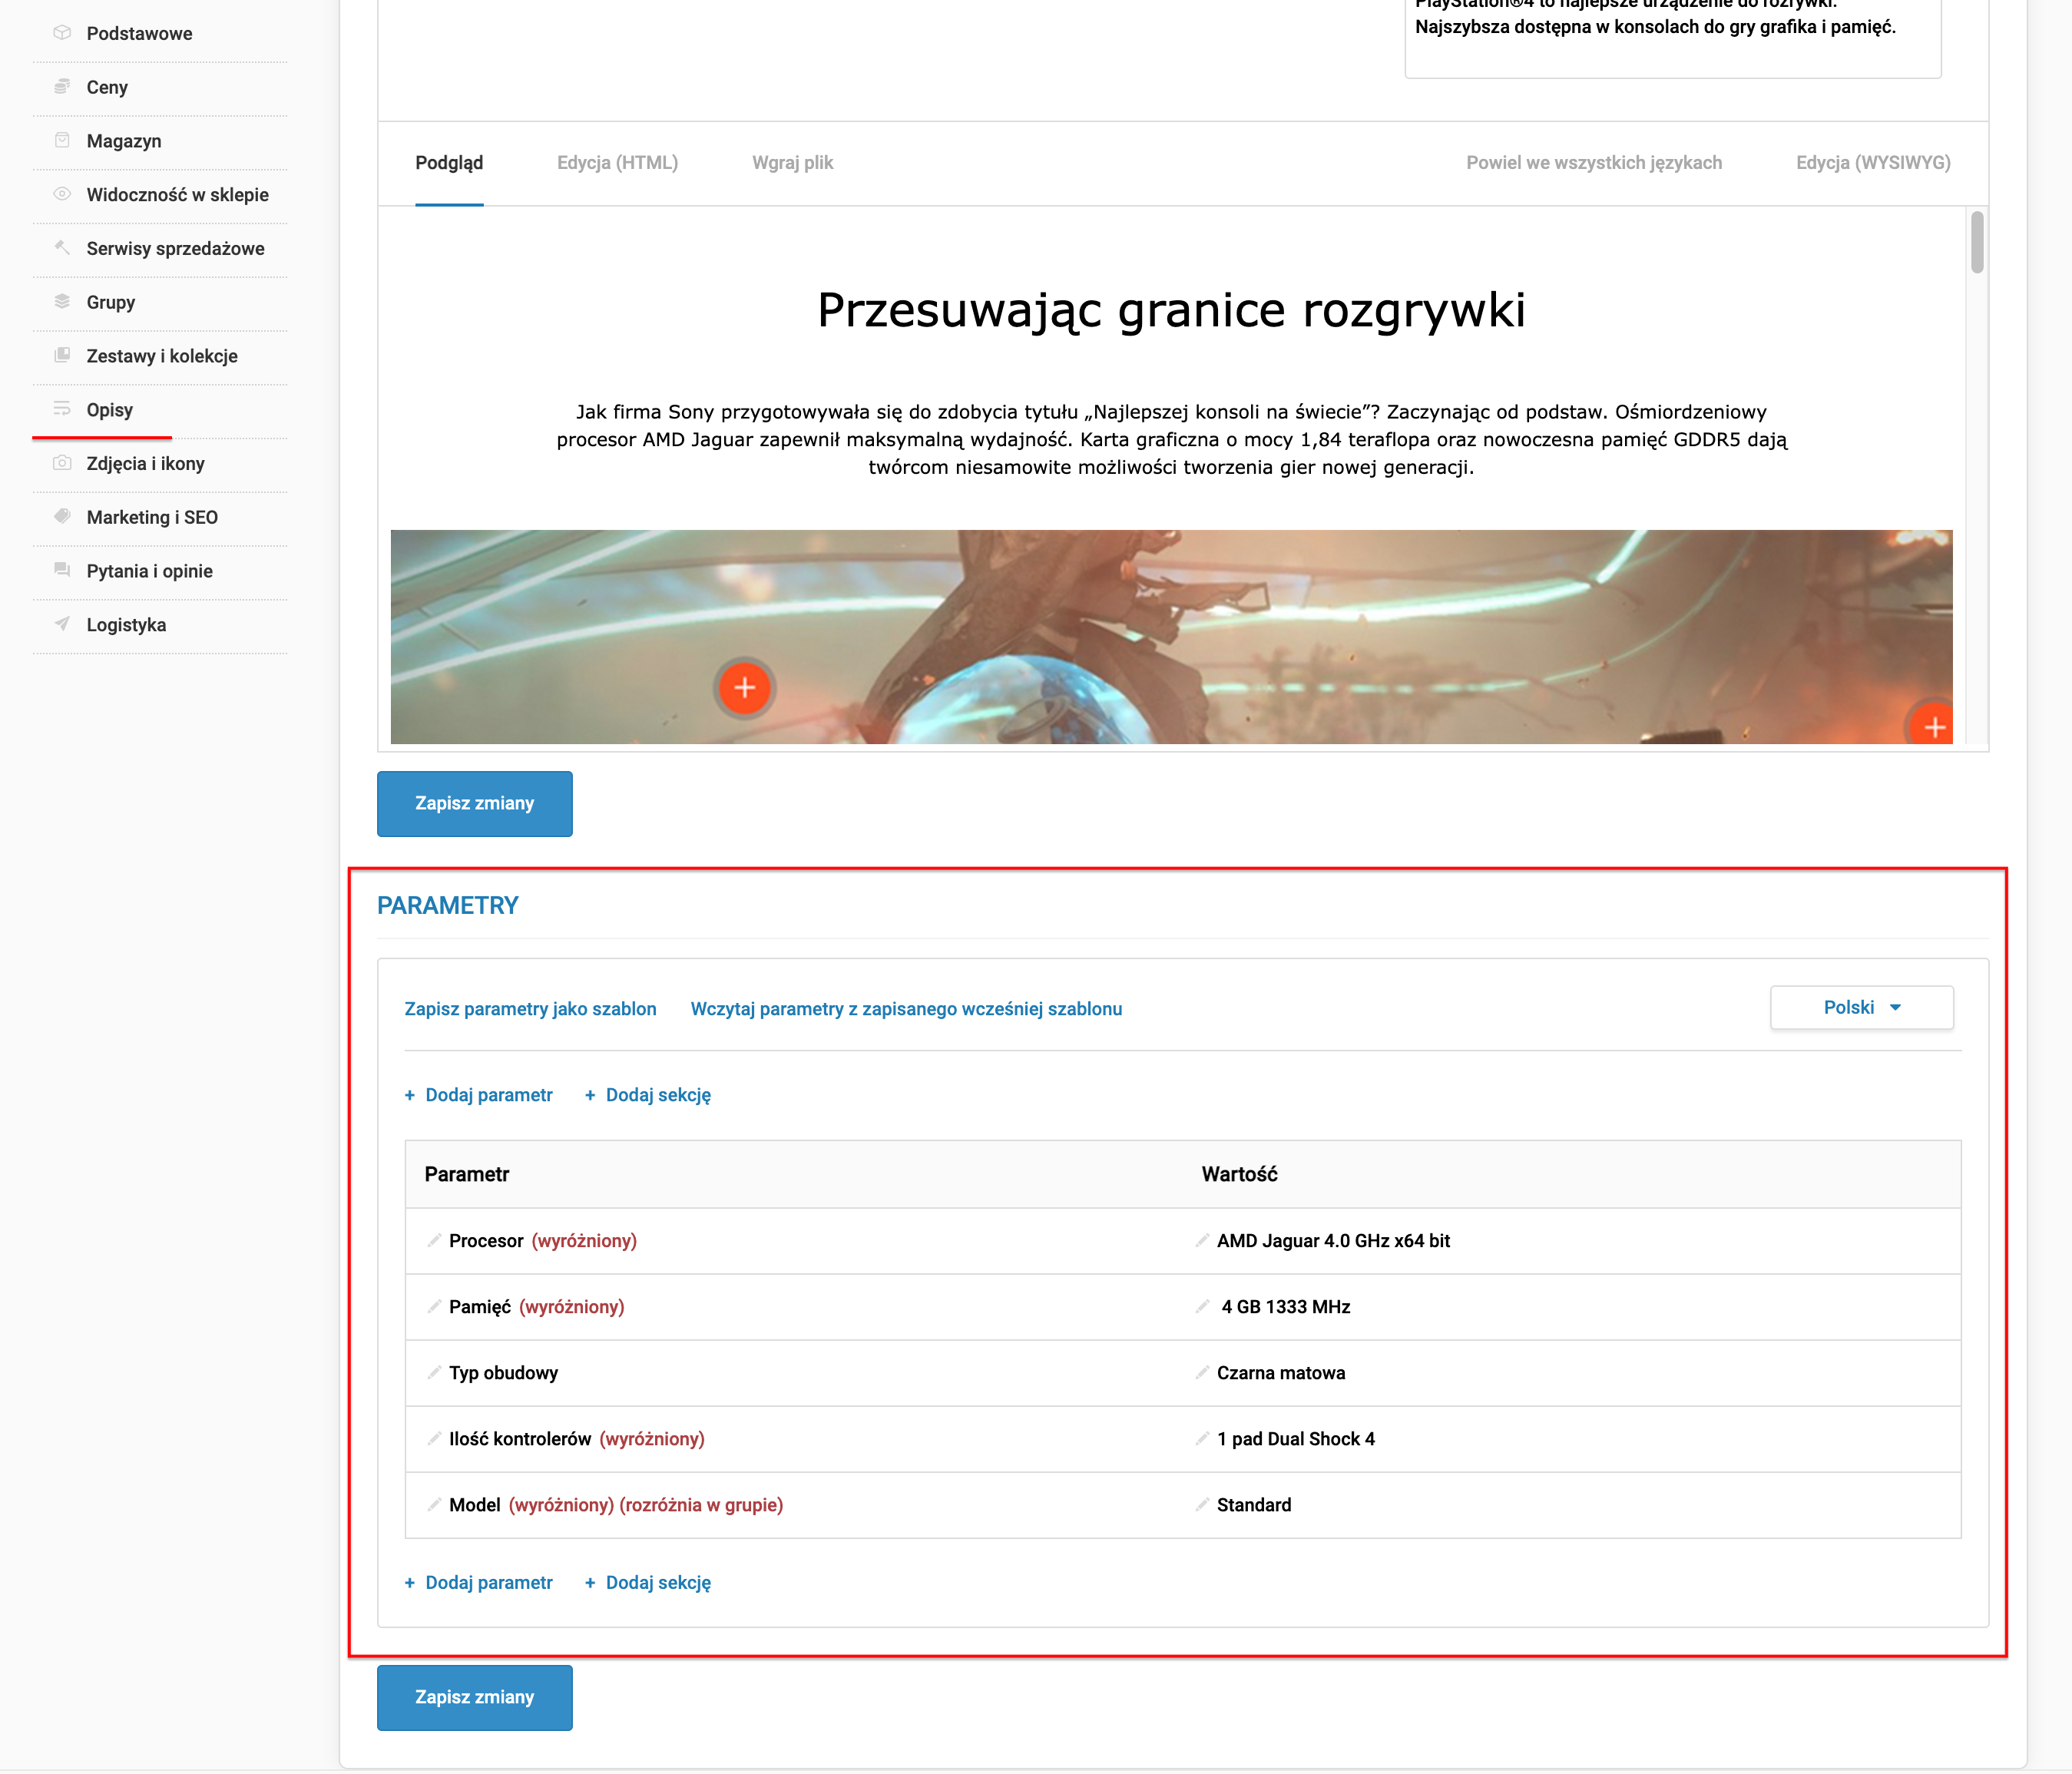Open Podstawowe section in sidebar
The image size is (2072, 1774).
139,33
